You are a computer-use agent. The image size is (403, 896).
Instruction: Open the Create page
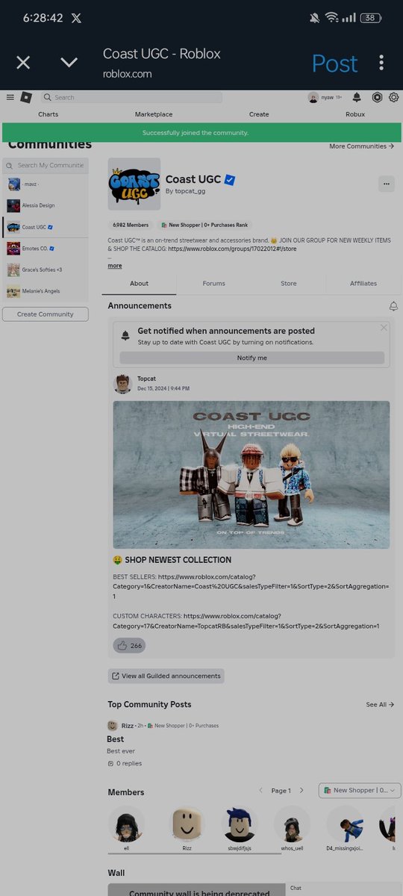259,114
